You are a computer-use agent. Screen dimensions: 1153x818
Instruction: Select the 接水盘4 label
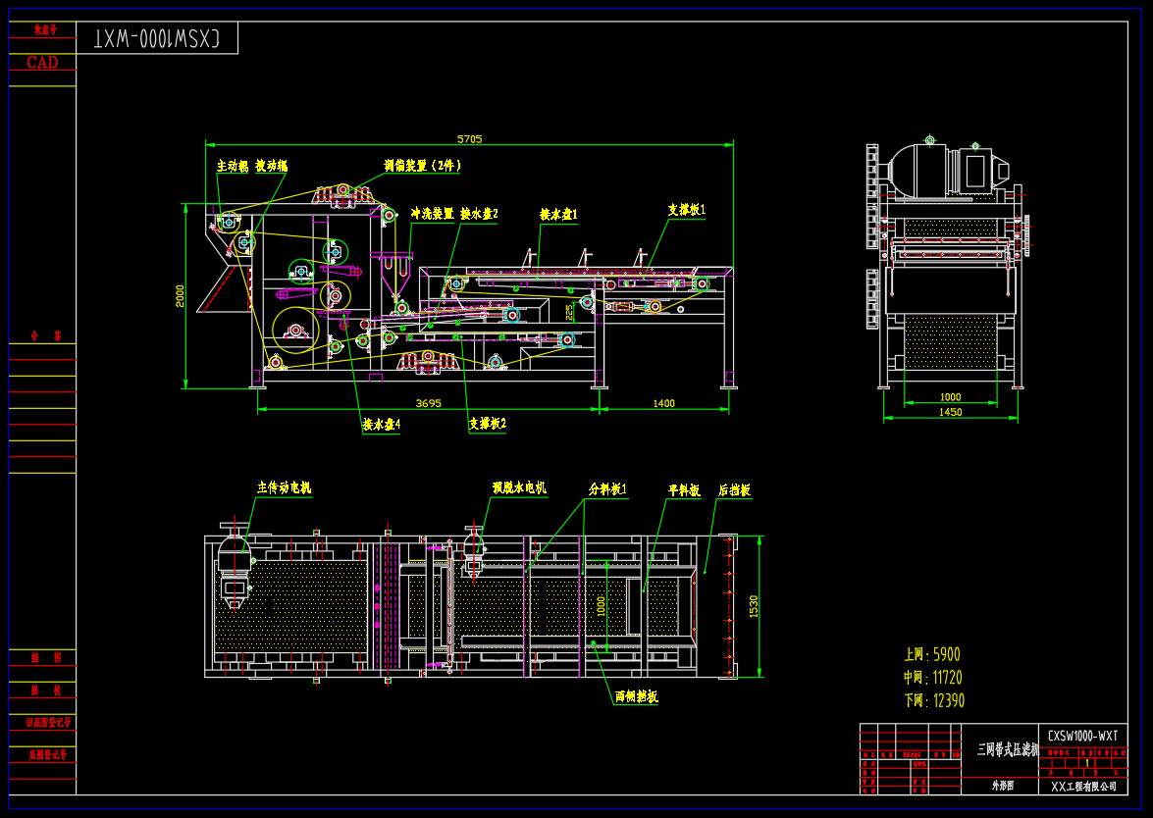pos(382,425)
